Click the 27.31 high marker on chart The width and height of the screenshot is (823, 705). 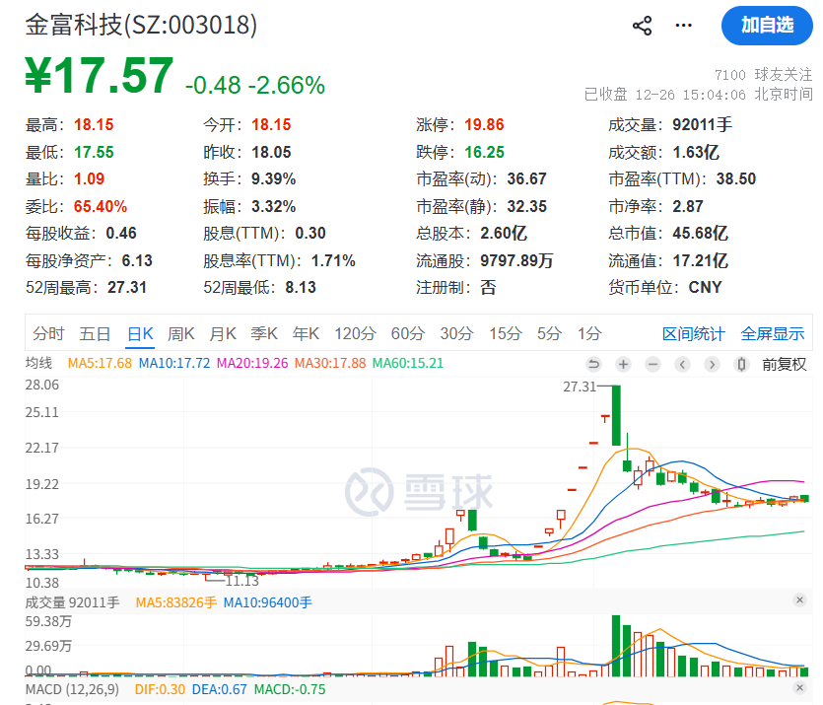pos(580,387)
